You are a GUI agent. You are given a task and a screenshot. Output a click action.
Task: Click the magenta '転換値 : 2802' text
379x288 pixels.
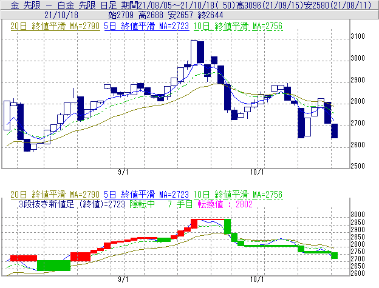pos(225,204)
